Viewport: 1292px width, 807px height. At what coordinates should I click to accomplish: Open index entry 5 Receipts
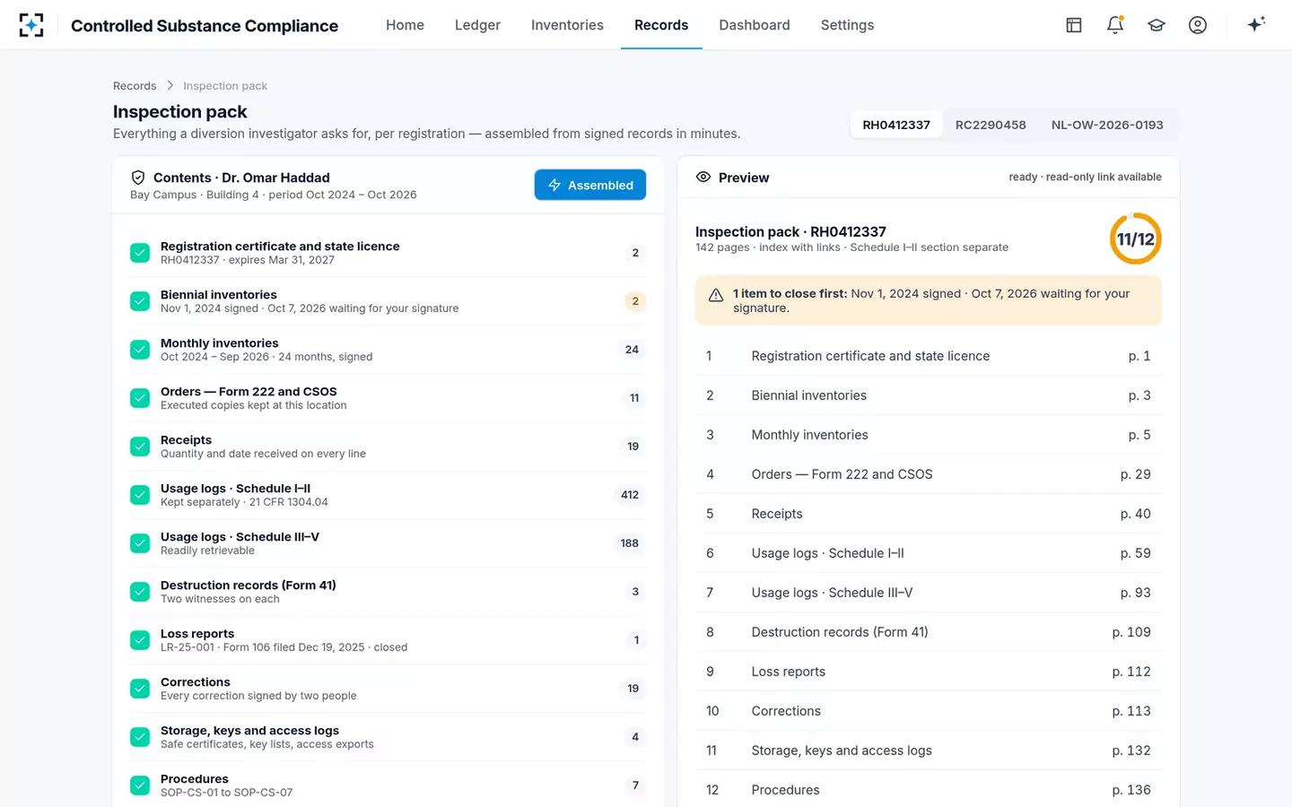(x=929, y=514)
